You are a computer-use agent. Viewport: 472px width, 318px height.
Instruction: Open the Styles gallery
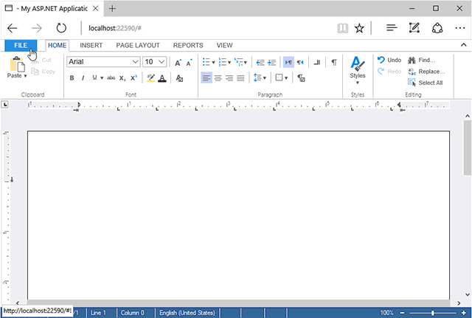(x=358, y=71)
